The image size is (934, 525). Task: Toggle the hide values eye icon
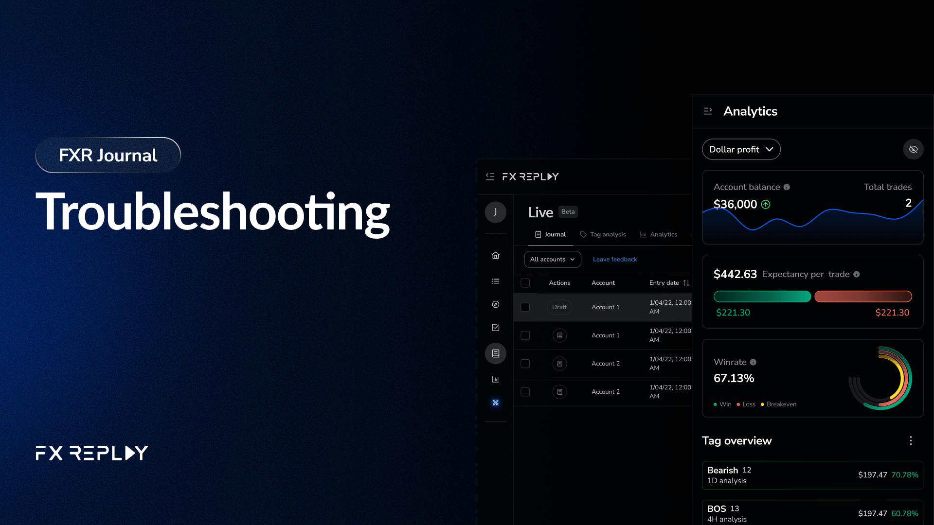click(913, 149)
